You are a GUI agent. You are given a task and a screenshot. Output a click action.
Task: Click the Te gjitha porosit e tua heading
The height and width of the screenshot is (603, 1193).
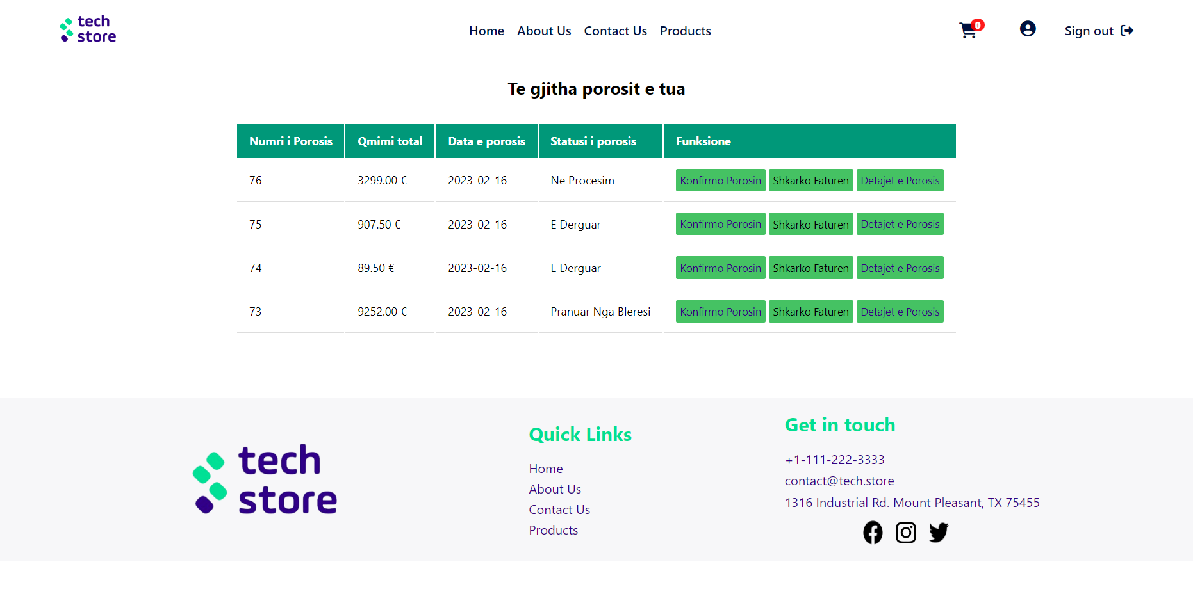pyautogui.click(x=596, y=89)
